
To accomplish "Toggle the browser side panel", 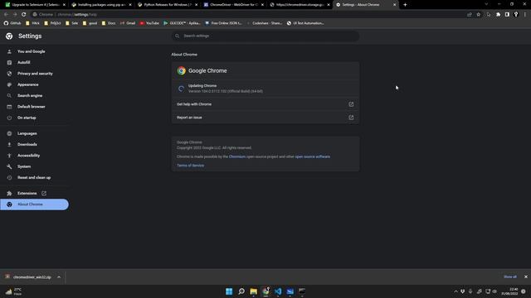I will (x=507, y=15).
